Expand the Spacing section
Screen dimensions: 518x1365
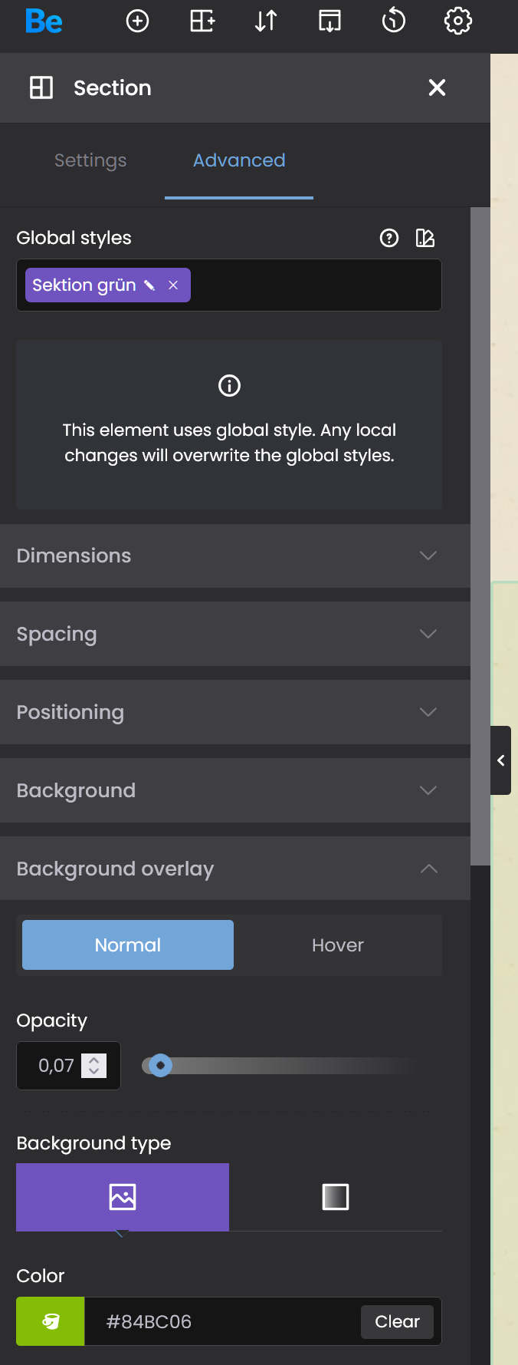point(235,634)
